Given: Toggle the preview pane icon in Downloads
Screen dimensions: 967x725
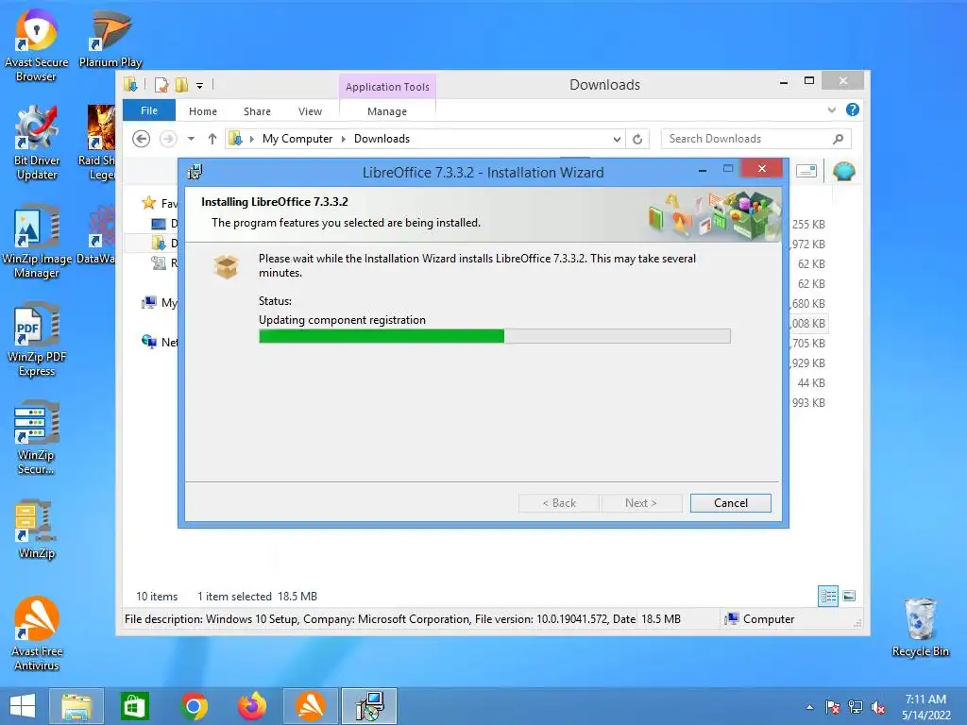Looking at the screenshot, I should tap(806, 171).
